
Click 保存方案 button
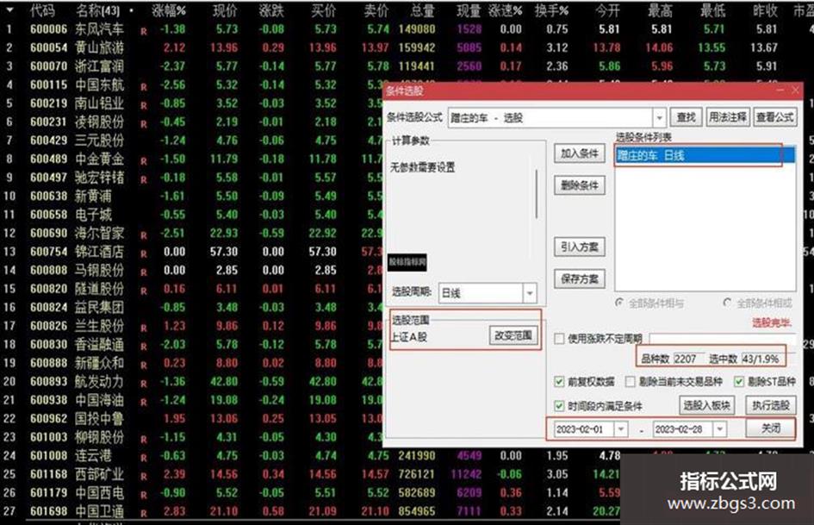(580, 279)
